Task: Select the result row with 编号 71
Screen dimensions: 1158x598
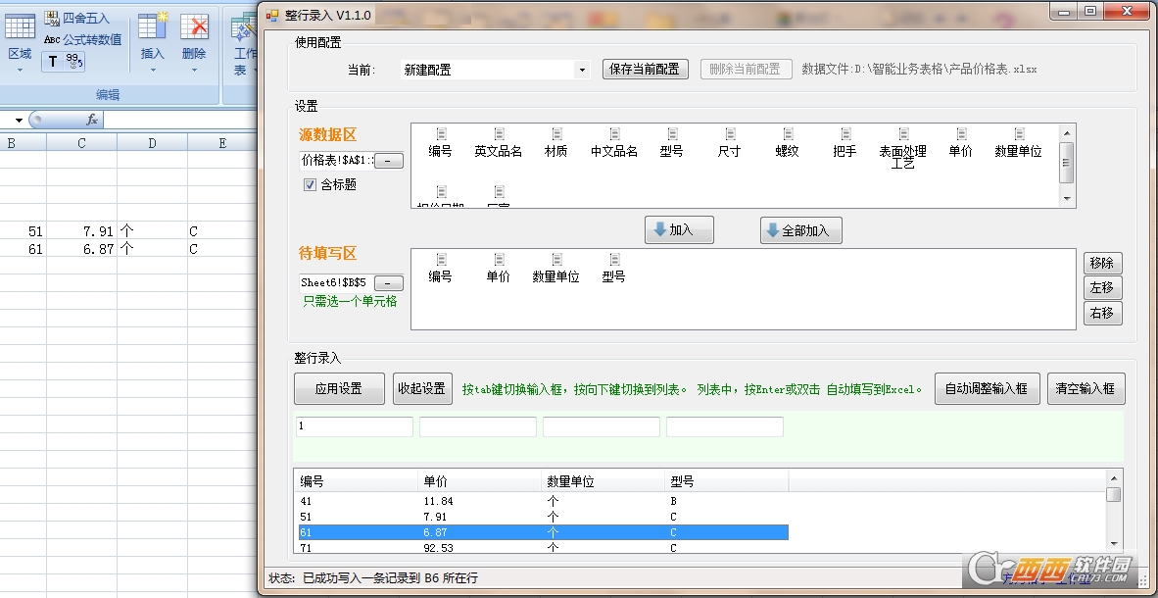Action: point(543,548)
